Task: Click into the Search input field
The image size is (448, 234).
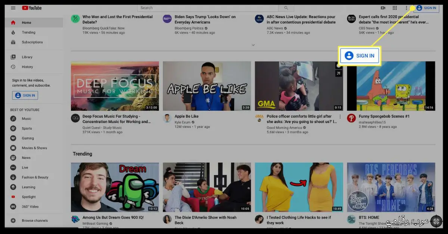Action: tap(209, 8)
